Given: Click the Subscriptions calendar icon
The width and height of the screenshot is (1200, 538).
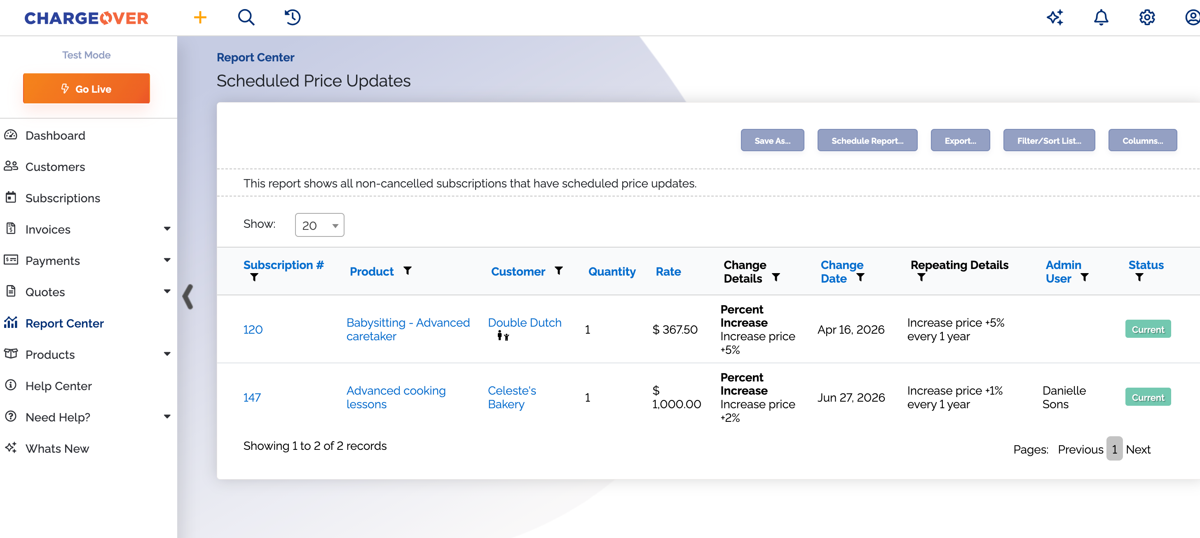Looking at the screenshot, I should coord(11,197).
